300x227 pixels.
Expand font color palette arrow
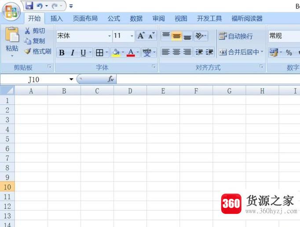pyautogui.click(x=138, y=52)
